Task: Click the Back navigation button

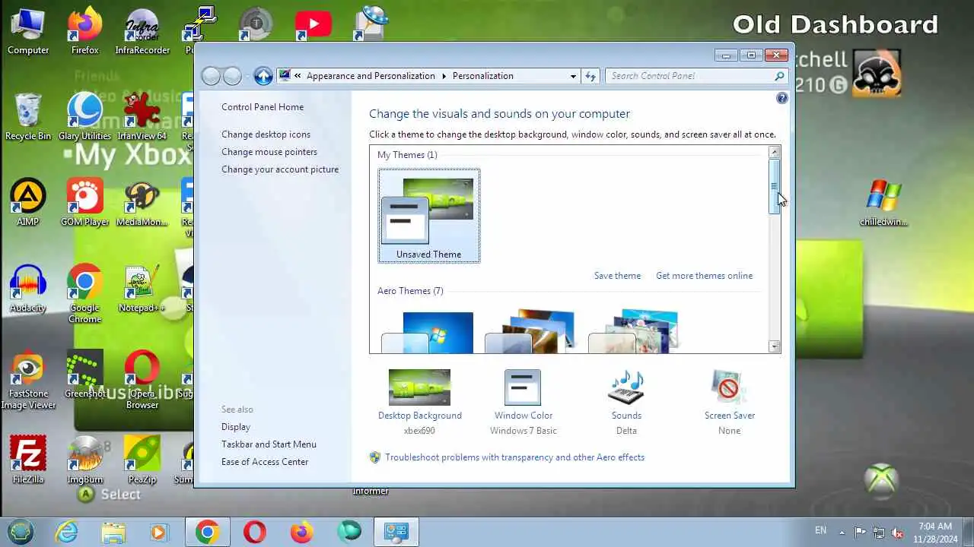Action: point(211,76)
